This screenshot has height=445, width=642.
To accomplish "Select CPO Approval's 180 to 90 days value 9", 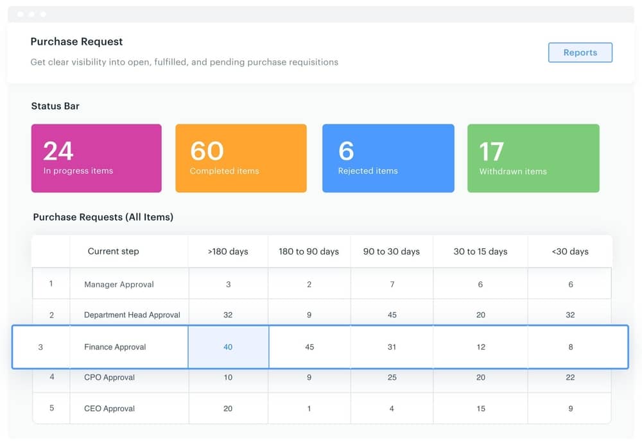I will coord(309,378).
